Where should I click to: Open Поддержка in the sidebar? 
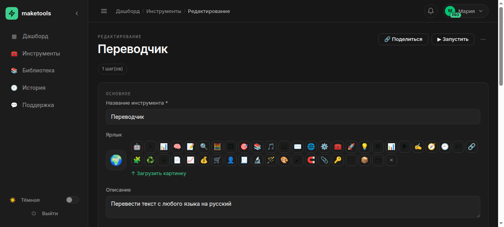[x=44, y=105]
